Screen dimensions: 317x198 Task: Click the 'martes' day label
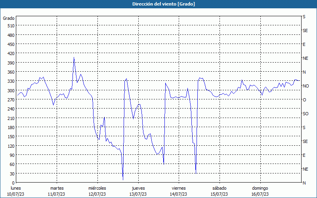[x=57, y=188]
